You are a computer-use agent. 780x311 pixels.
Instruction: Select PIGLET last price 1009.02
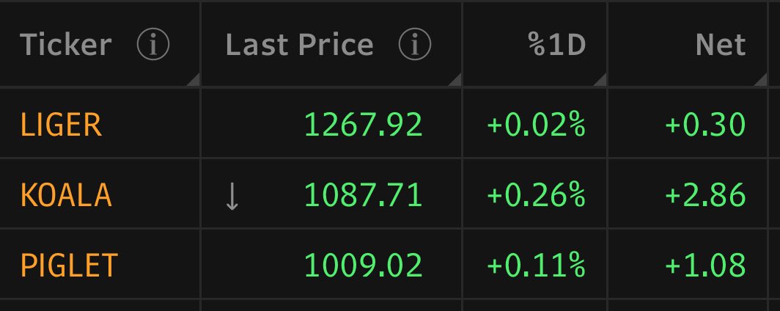(x=363, y=265)
